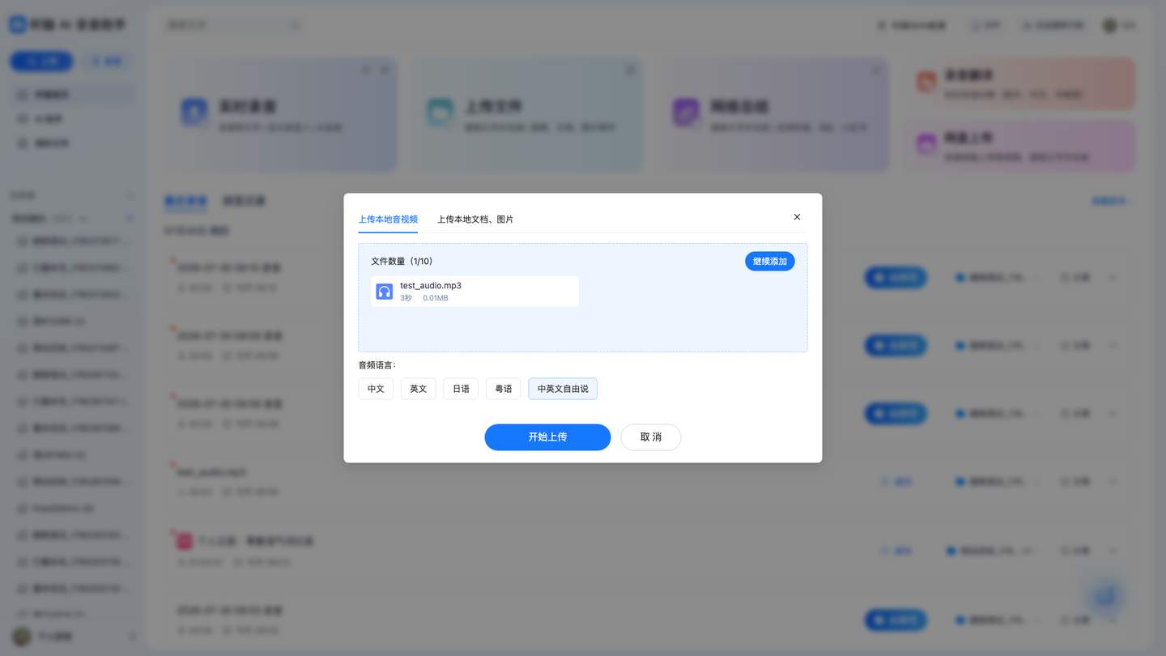This screenshot has width=1166, height=656.
Task: Choose 粤语 as audio language
Action: 504,389
